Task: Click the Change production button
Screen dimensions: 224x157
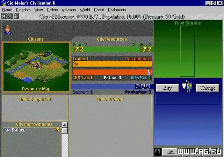Action: [x=208, y=88]
